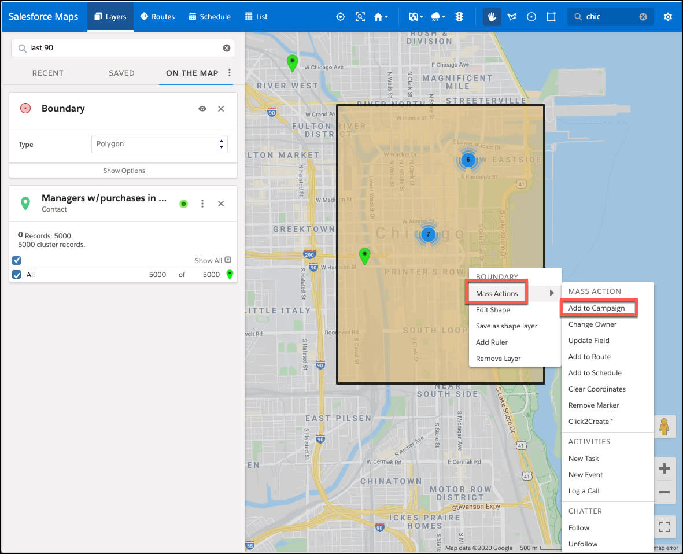Expand Show All legend rows
This screenshot has width=683, height=554.
click(213, 260)
